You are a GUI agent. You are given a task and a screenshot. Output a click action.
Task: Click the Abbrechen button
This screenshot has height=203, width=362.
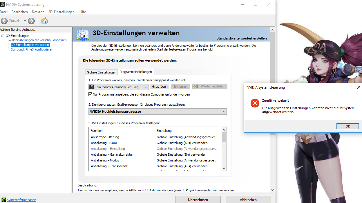248,200
